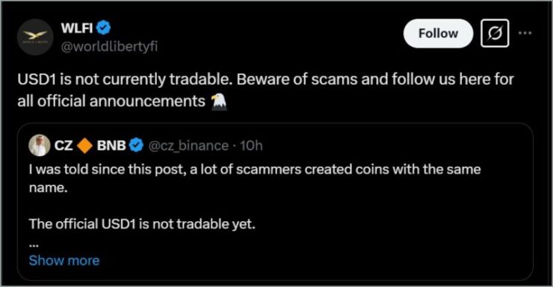The image size is (553, 287).
Task: Click 'The official USD1 is not tradable yet' line
Action: click(x=142, y=224)
